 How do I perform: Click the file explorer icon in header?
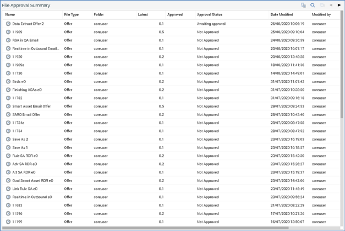303,5
